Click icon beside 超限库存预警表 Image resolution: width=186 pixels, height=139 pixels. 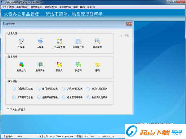point(39,97)
